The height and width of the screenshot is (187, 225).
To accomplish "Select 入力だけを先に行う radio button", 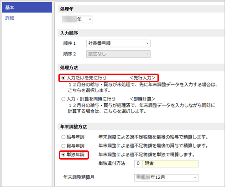I will click(x=63, y=78).
